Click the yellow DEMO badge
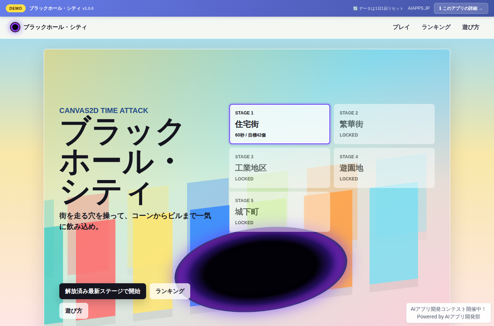The image size is (494, 326). (16, 8)
